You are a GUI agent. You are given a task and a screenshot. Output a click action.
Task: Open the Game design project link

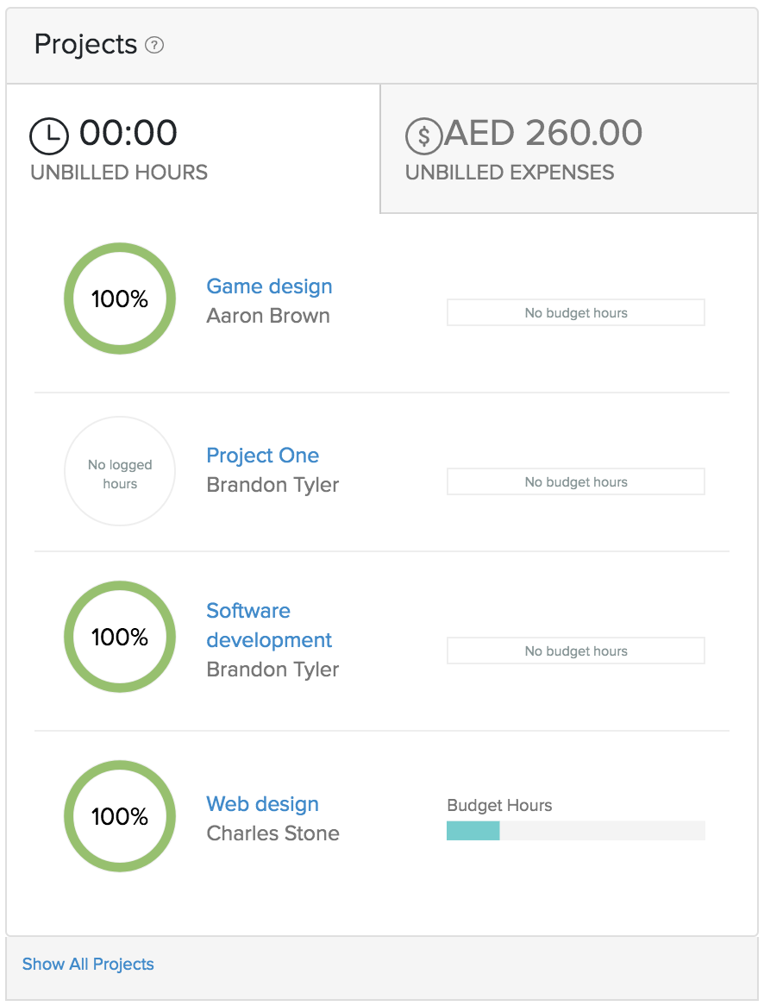point(269,286)
